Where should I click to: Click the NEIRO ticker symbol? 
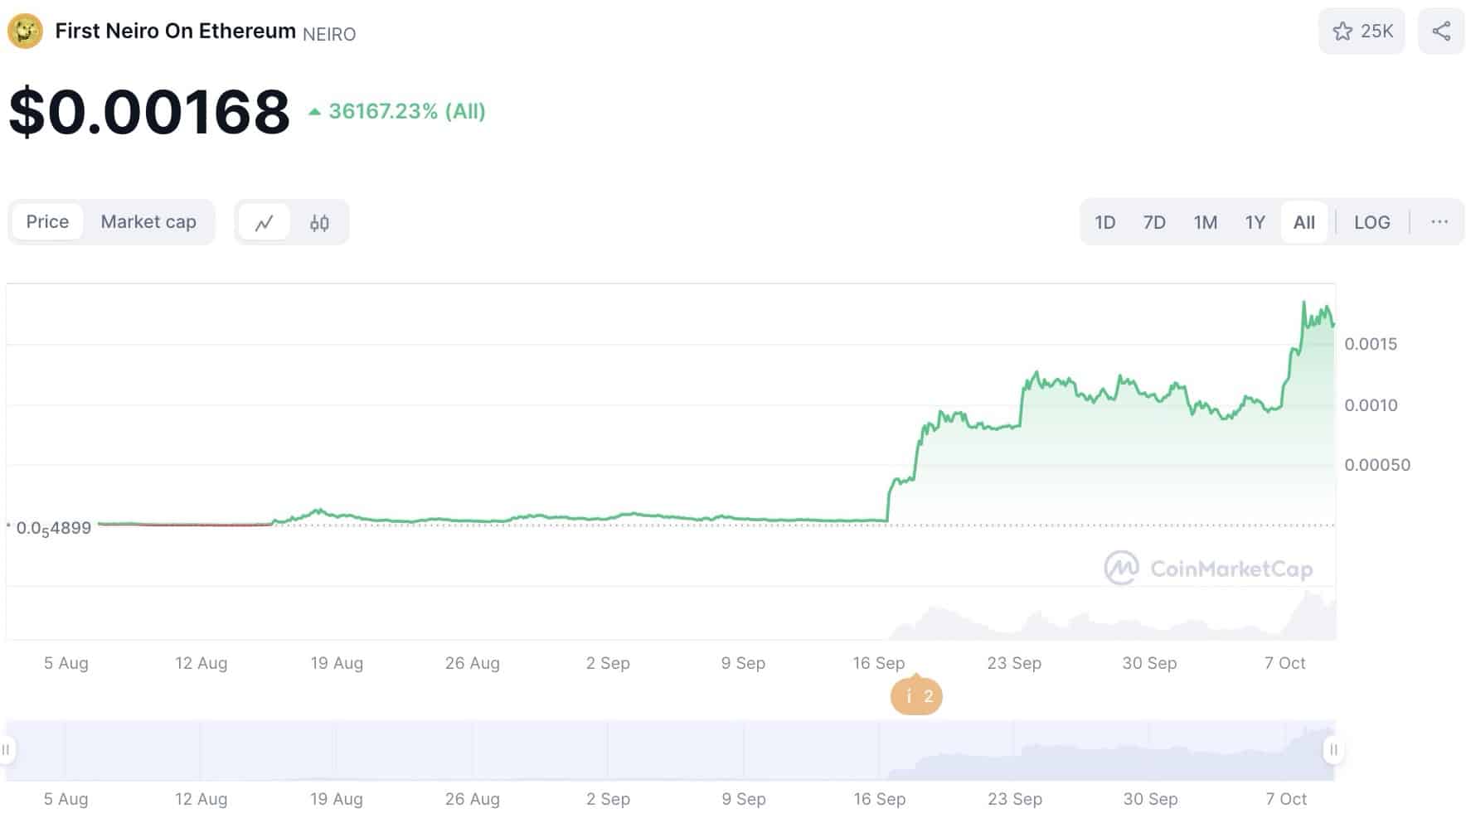coord(329,34)
